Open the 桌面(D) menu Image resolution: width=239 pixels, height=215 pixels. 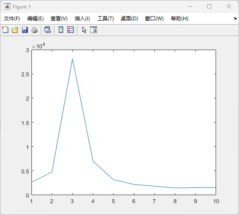coord(129,19)
